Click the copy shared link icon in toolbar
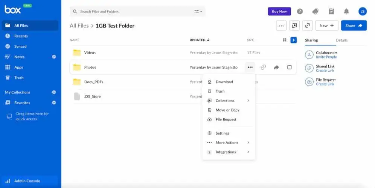The height and width of the screenshot is (188, 375). (x=308, y=26)
